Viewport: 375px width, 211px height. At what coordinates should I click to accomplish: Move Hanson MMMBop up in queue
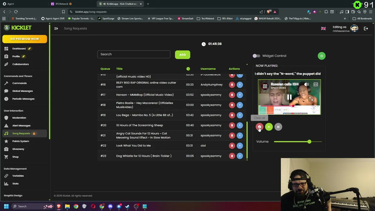tap(240, 95)
